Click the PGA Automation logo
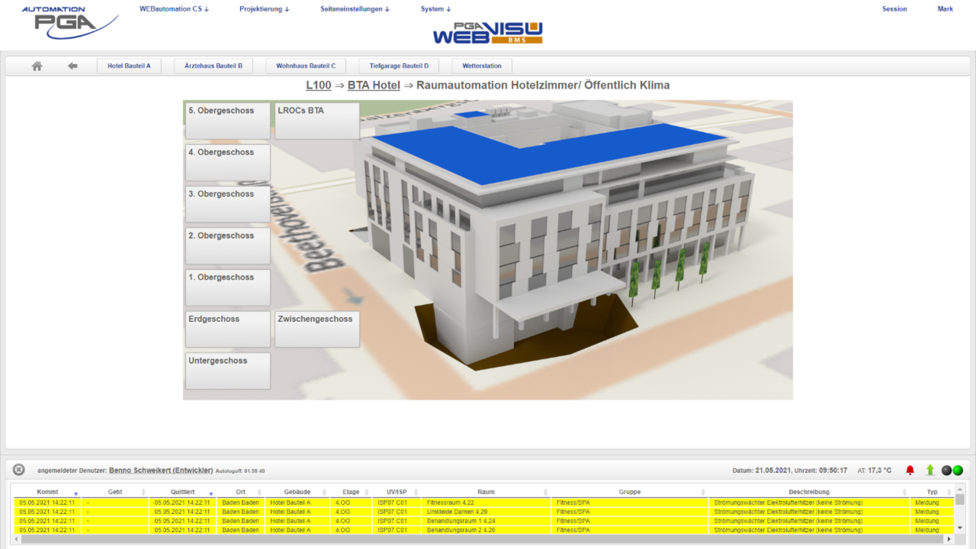Viewport: 976px width, 549px height. pyautogui.click(x=70, y=23)
